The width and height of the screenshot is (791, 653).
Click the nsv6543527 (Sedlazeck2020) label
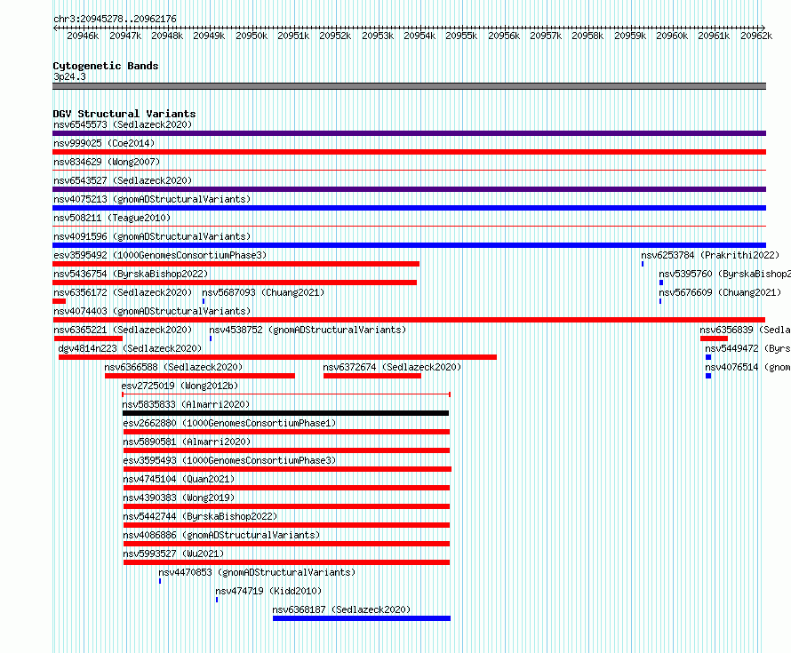[123, 180]
